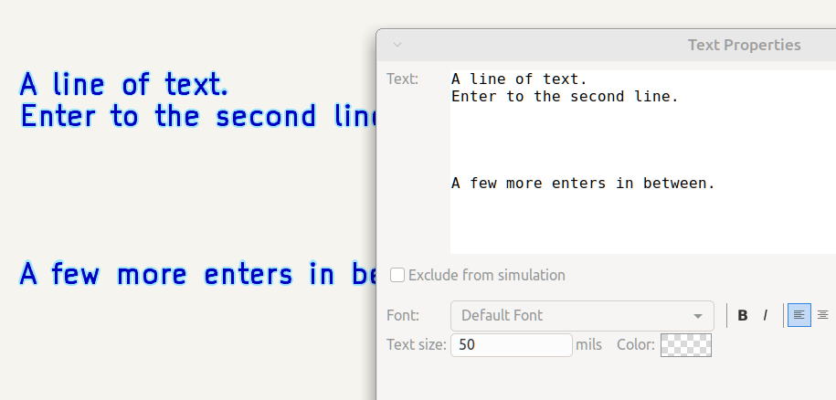Place cursor in 'A line of text.' in editor
Screen dimensions: 836x400
click(x=519, y=79)
